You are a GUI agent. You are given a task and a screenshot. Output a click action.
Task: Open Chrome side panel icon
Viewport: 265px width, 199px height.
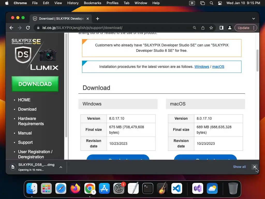point(222,28)
